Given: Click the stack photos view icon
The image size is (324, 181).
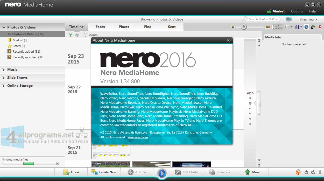Looking at the screenshot, I should [287, 27].
